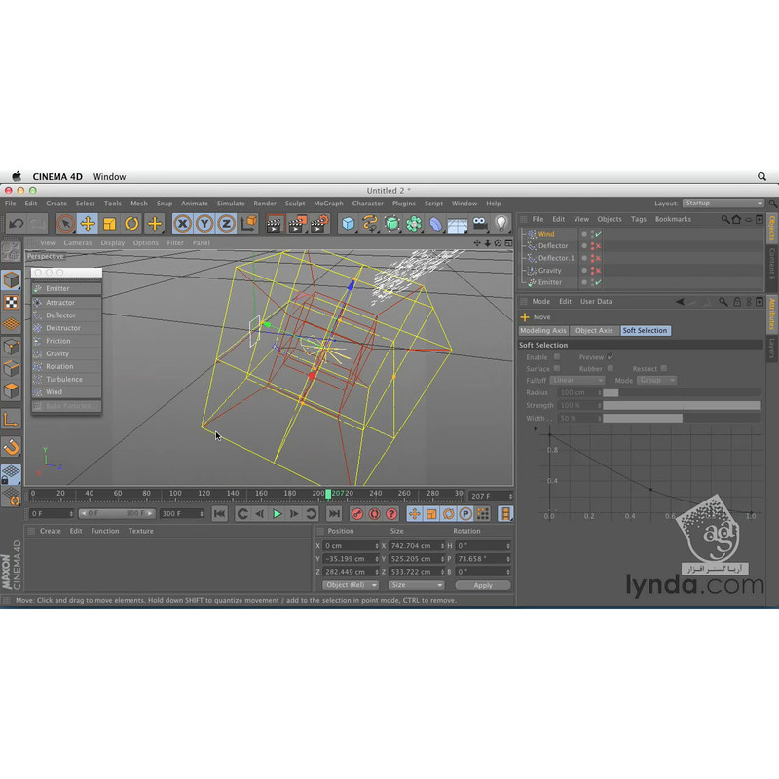Toggle Autokeying button

click(374, 514)
